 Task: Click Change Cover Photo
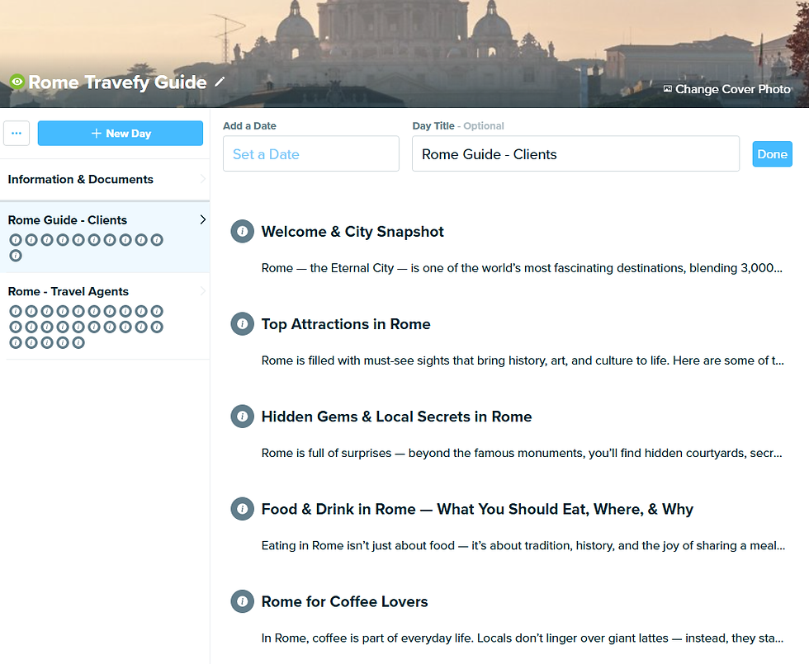click(726, 89)
